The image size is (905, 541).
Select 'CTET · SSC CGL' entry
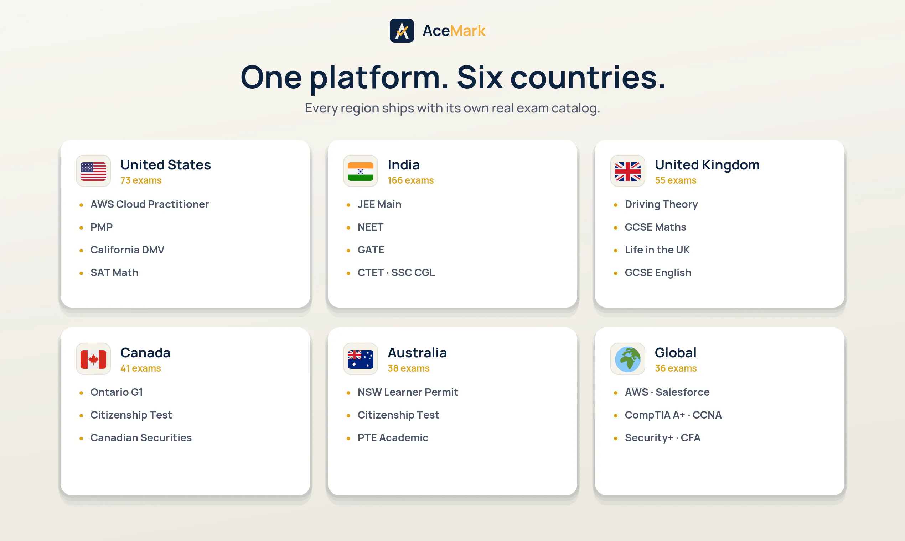click(x=396, y=273)
